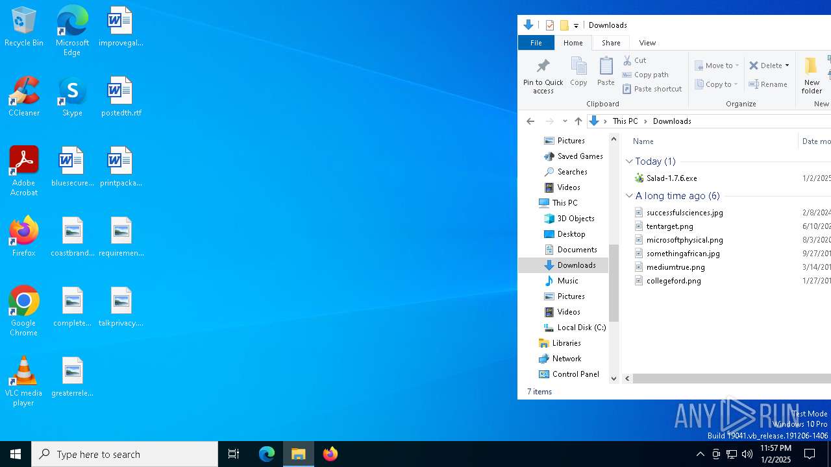Click the navigation pane scroll-down arrow
Image resolution: width=831 pixels, height=467 pixels.
point(614,378)
